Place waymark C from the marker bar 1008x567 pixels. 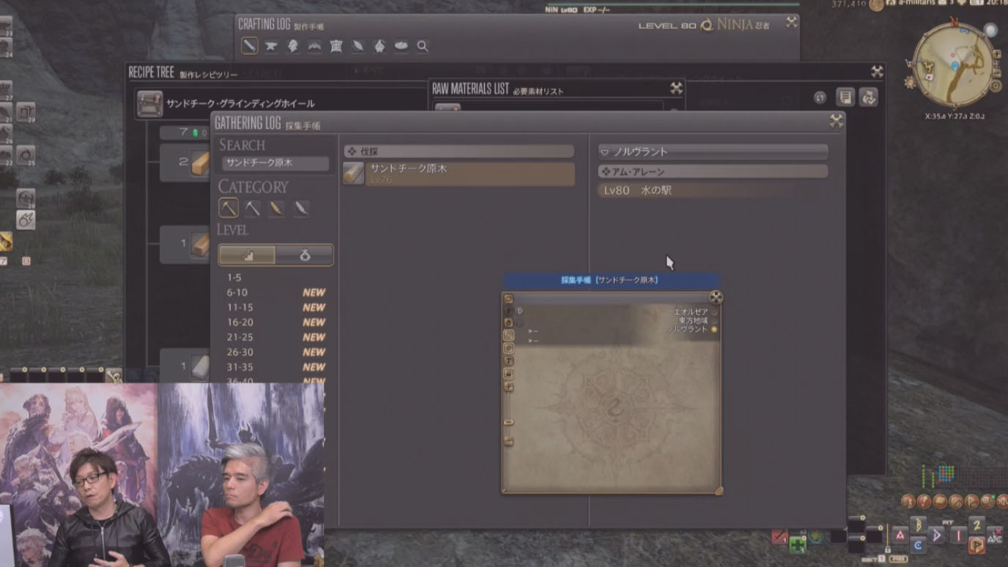point(918,545)
